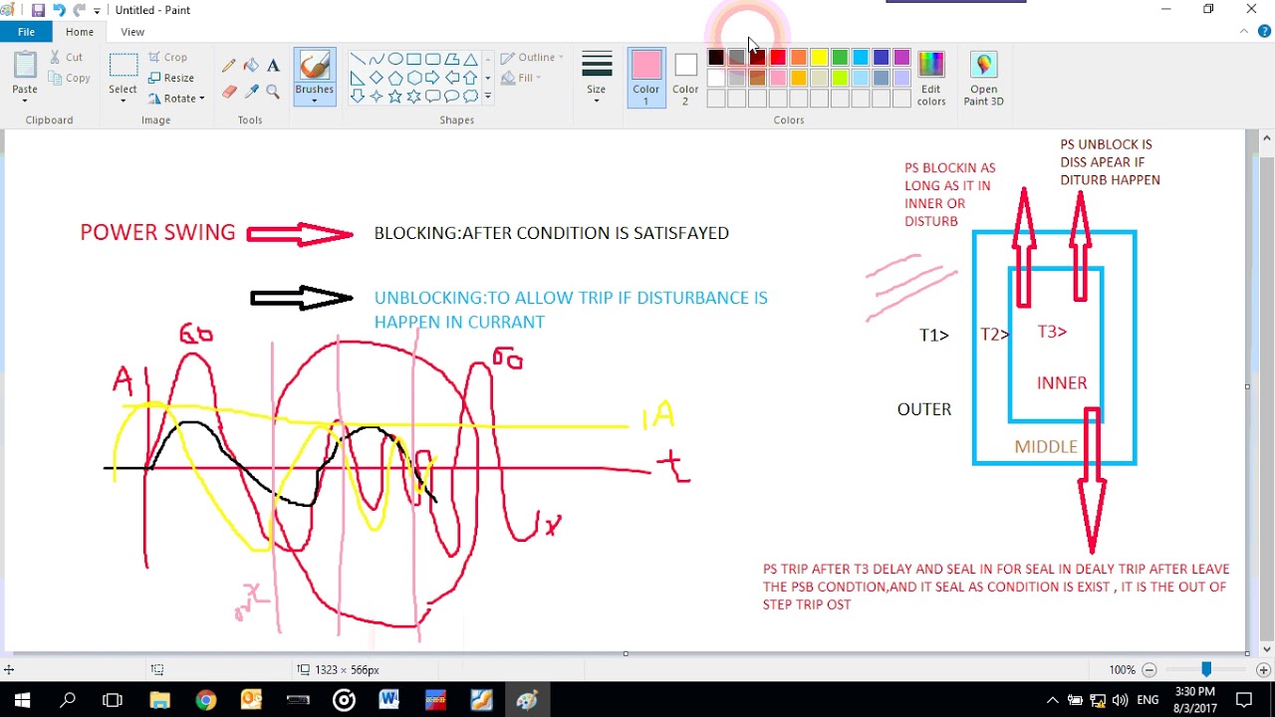Choose the Line shape
The height and width of the screenshot is (717, 1275).
pos(357,59)
